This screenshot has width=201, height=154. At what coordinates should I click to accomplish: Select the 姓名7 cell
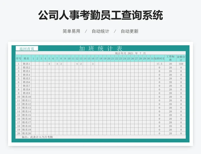pos(26,86)
